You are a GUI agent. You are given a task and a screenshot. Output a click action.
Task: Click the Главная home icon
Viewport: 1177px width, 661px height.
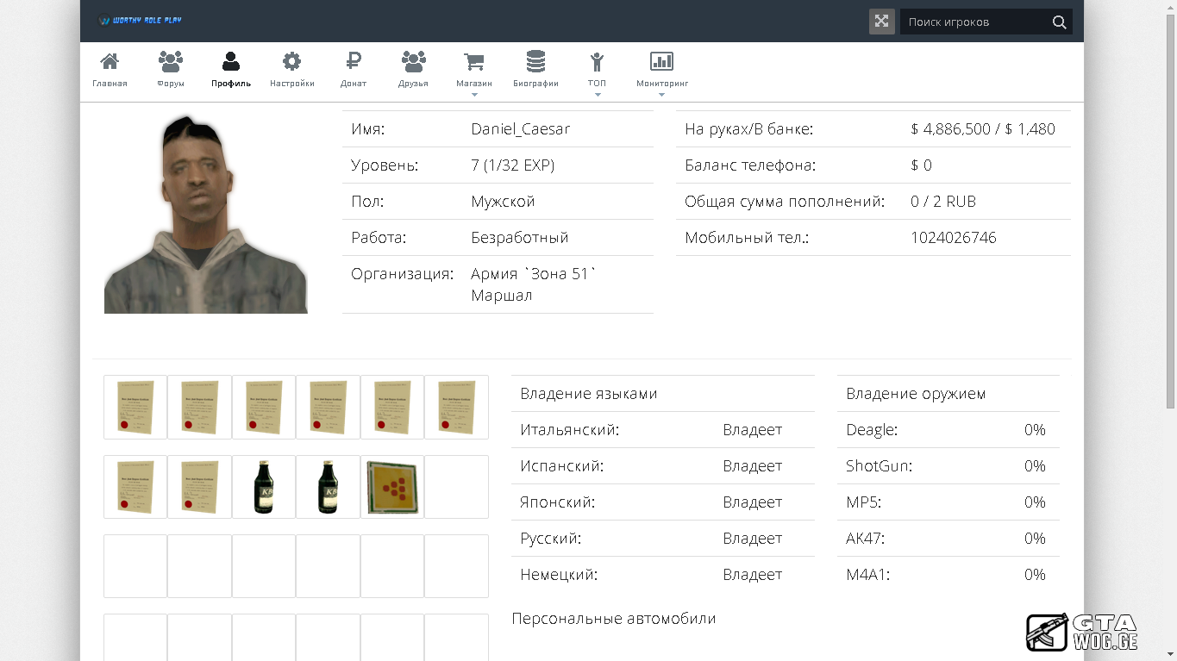[110, 62]
